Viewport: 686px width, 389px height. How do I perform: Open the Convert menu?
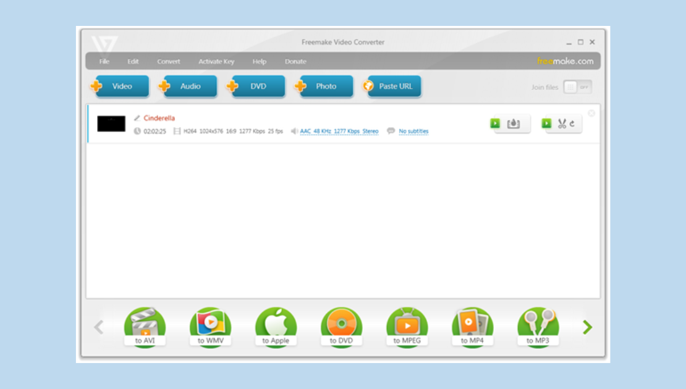169,62
